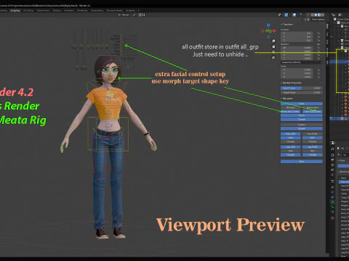Click the Rotation W value field
This screenshot has height=261, width=349.
297,48
